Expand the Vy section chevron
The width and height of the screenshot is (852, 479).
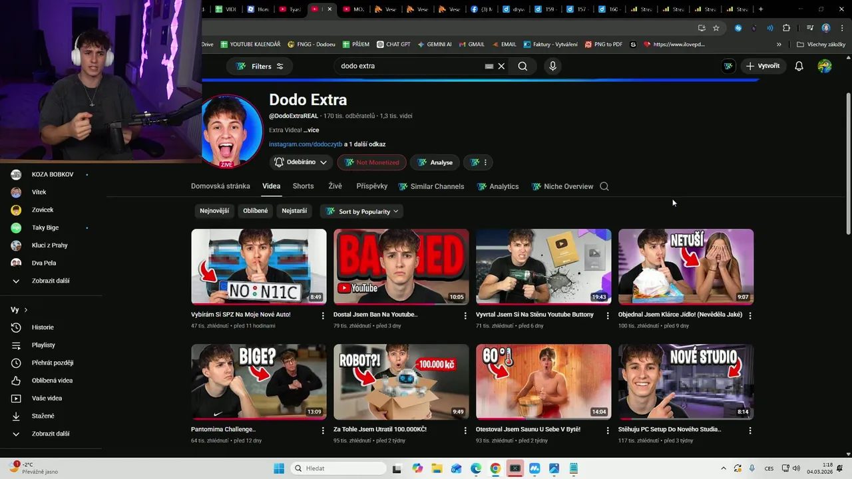tap(26, 310)
